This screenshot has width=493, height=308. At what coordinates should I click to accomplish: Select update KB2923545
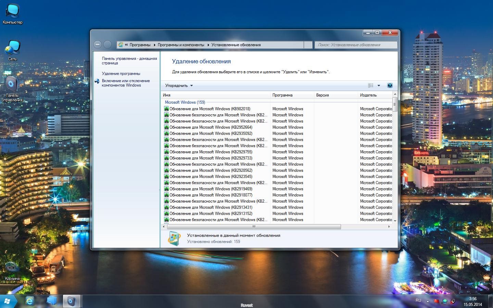[x=211, y=177]
